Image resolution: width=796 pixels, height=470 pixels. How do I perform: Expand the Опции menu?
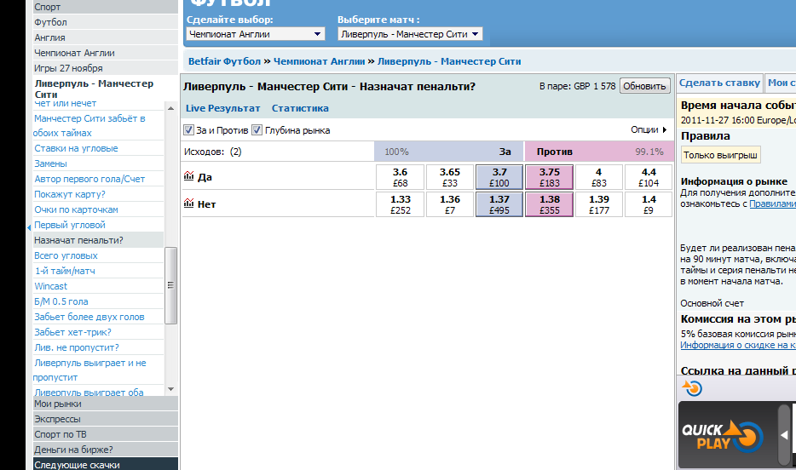tap(649, 129)
